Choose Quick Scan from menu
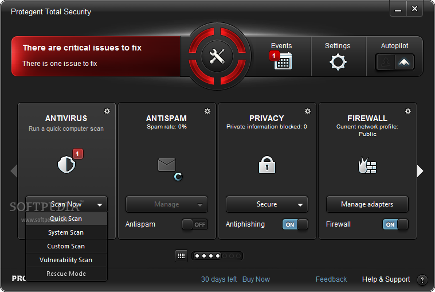Viewport: 435px width, 292px height. click(x=66, y=219)
